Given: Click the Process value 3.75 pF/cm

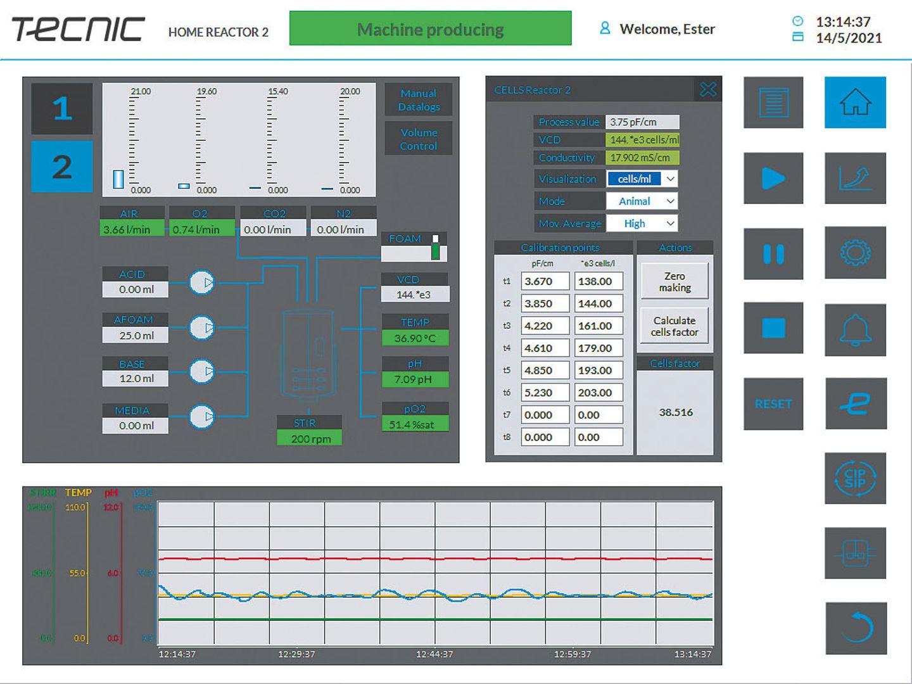Looking at the screenshot, I should click(642, 122).
